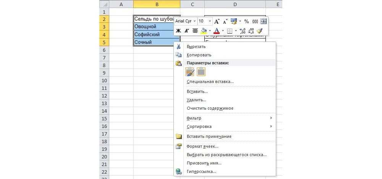Click the center alignment icon
Viewport: 382px width, 179px height.
pos(195,31)
